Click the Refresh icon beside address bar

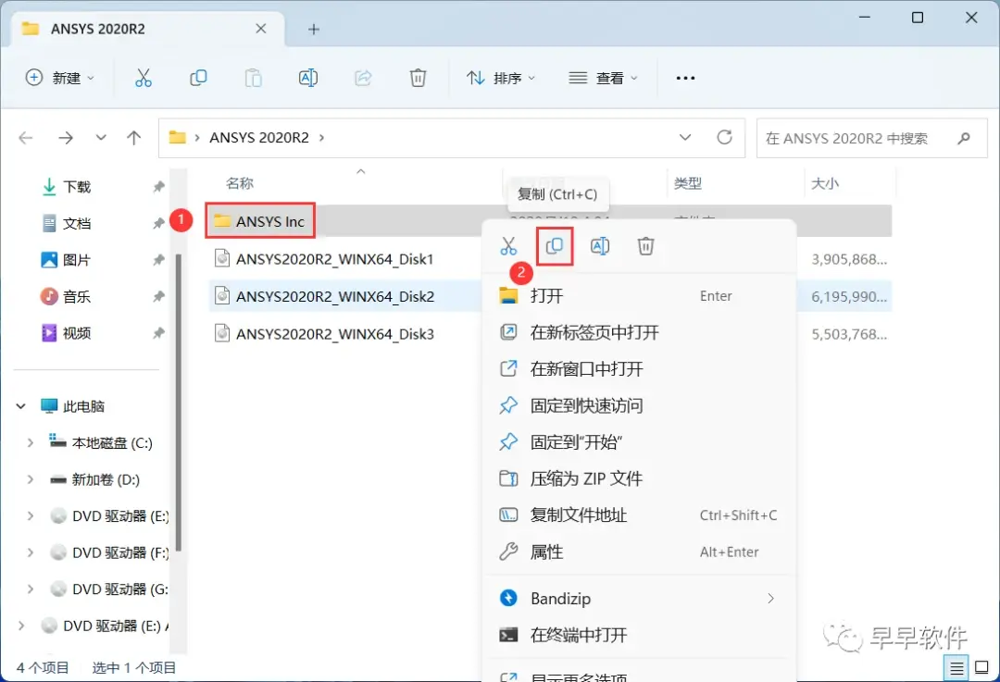click(724, 138)
